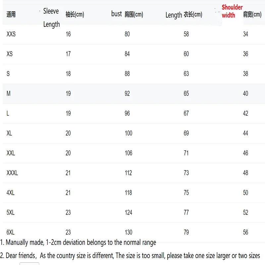Click the red Shoulder width header label

pyautogui.click(x=232, y=11)
